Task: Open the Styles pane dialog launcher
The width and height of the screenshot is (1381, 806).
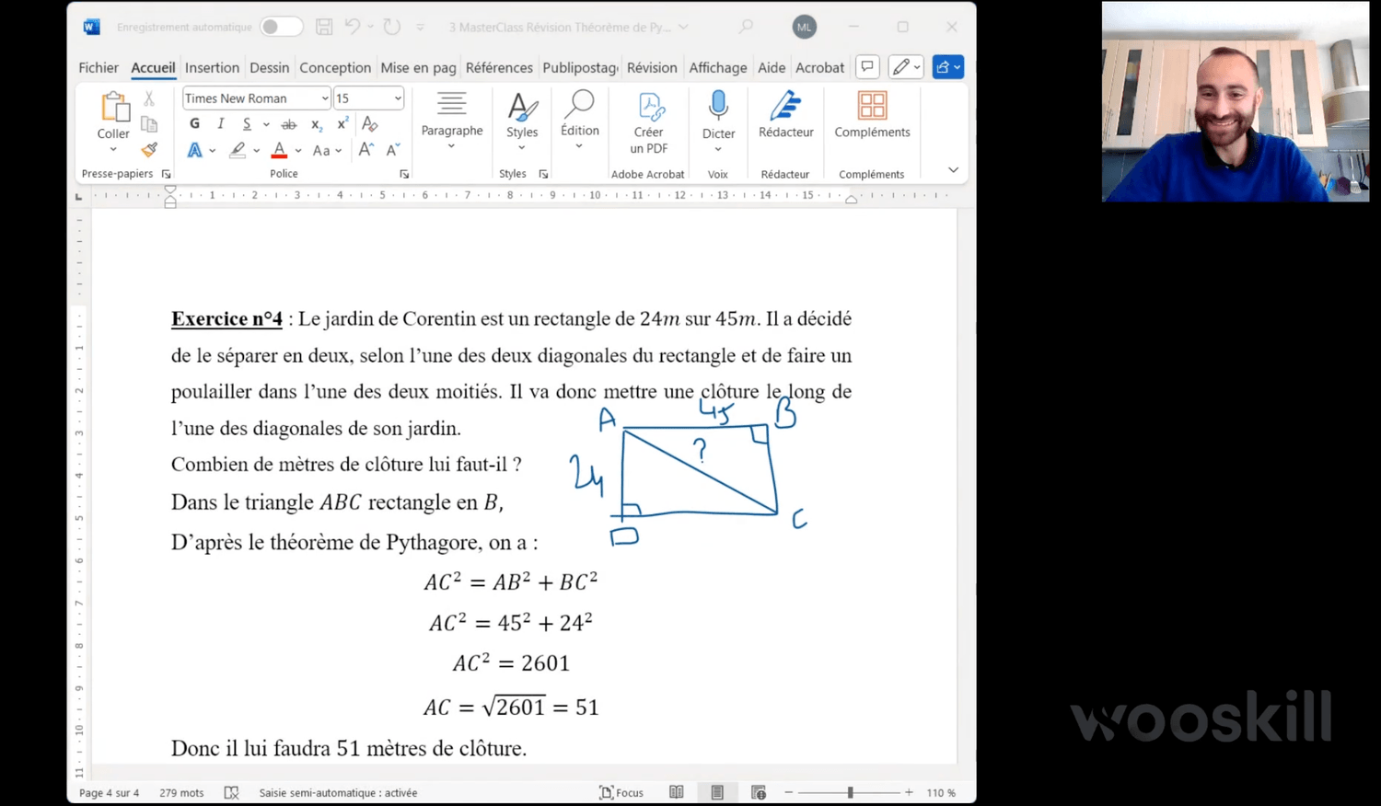Action: click(543, 174)
